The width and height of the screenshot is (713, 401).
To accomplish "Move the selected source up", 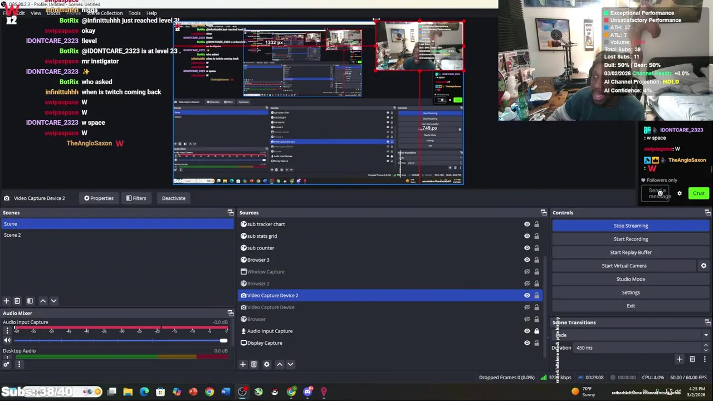I will click(x=280, y=364).
